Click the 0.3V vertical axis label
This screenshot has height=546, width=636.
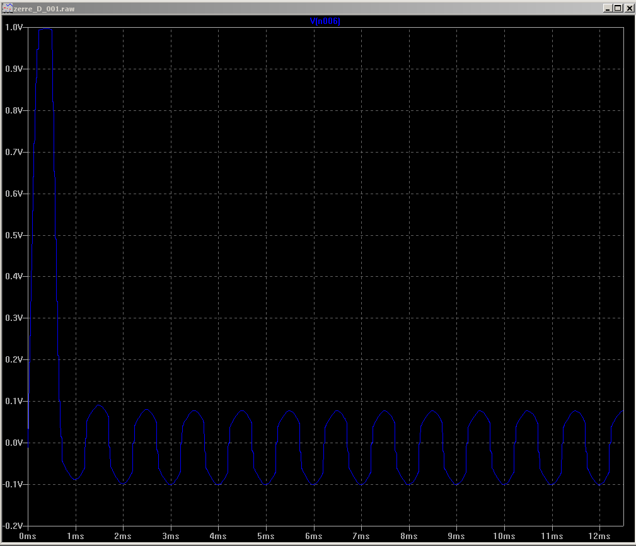point(14,318)
